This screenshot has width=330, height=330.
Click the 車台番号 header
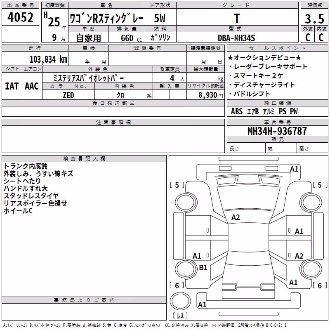tap(278, 122)
